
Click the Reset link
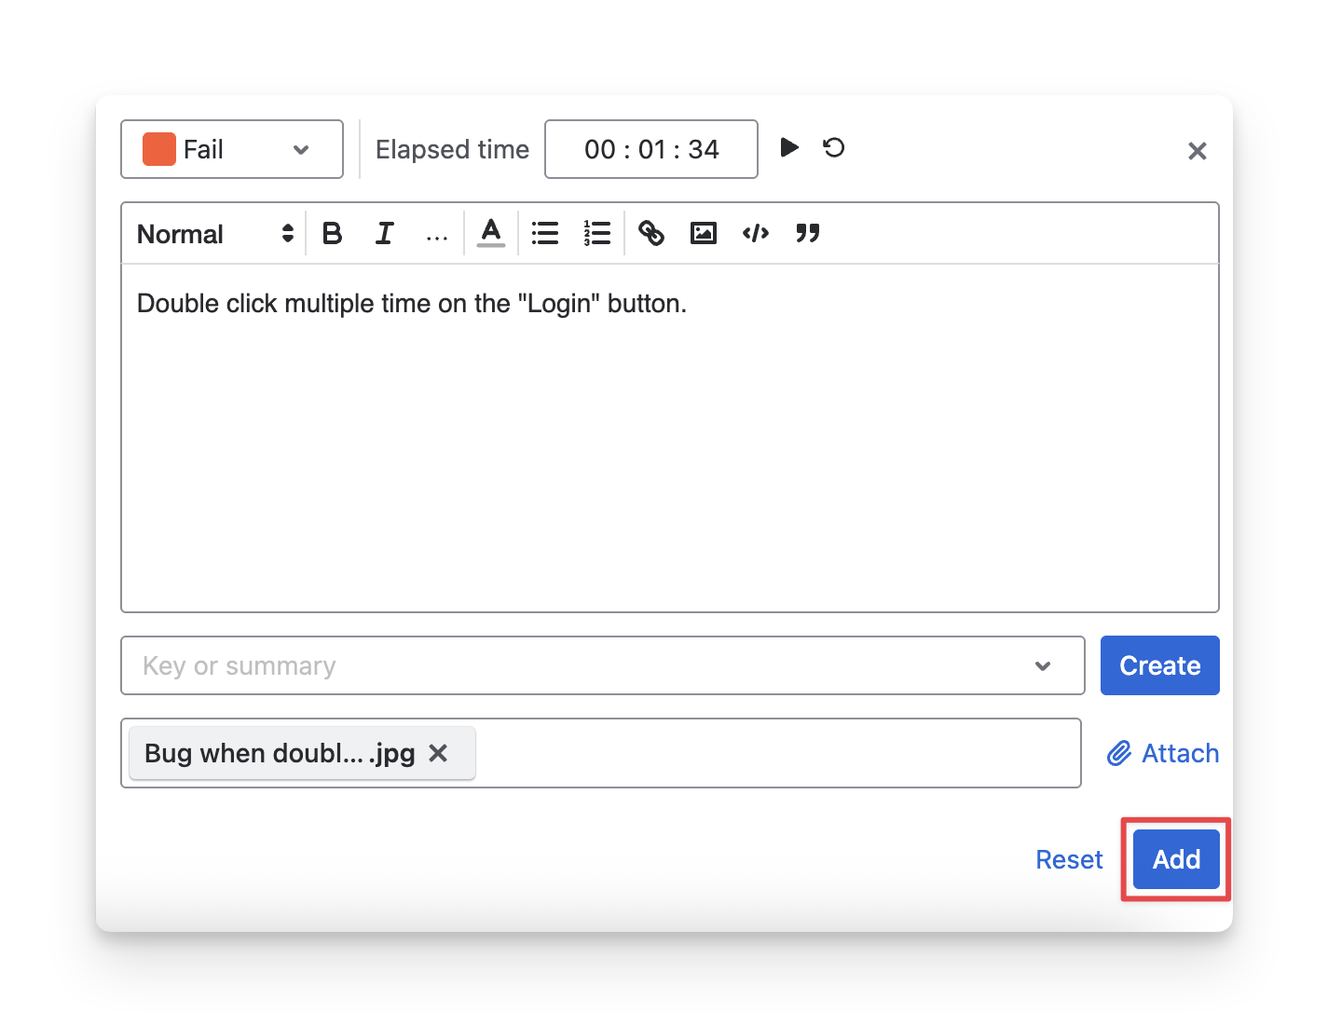[x=1069, y=859]
